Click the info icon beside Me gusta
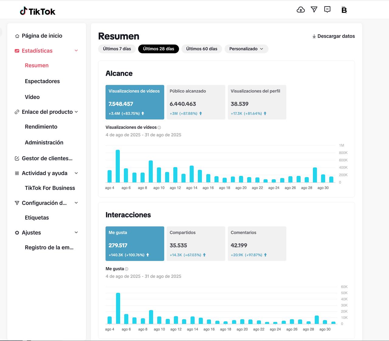The image size is (389, 341). coord(127,269)
